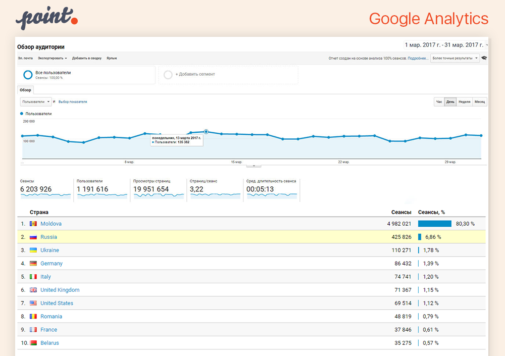Switch chart granularity to День
This screenshot has width=505, height=356.
click(450, 102)
